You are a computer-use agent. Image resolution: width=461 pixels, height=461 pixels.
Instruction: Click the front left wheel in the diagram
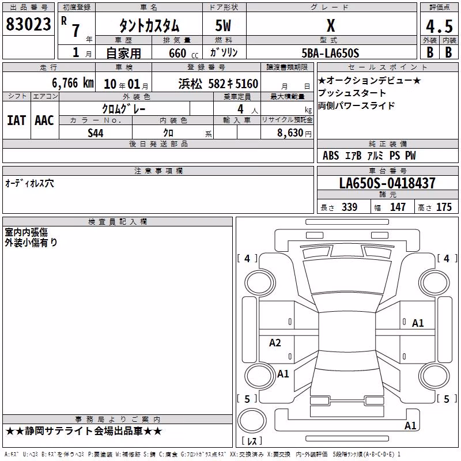click(260, 283)
